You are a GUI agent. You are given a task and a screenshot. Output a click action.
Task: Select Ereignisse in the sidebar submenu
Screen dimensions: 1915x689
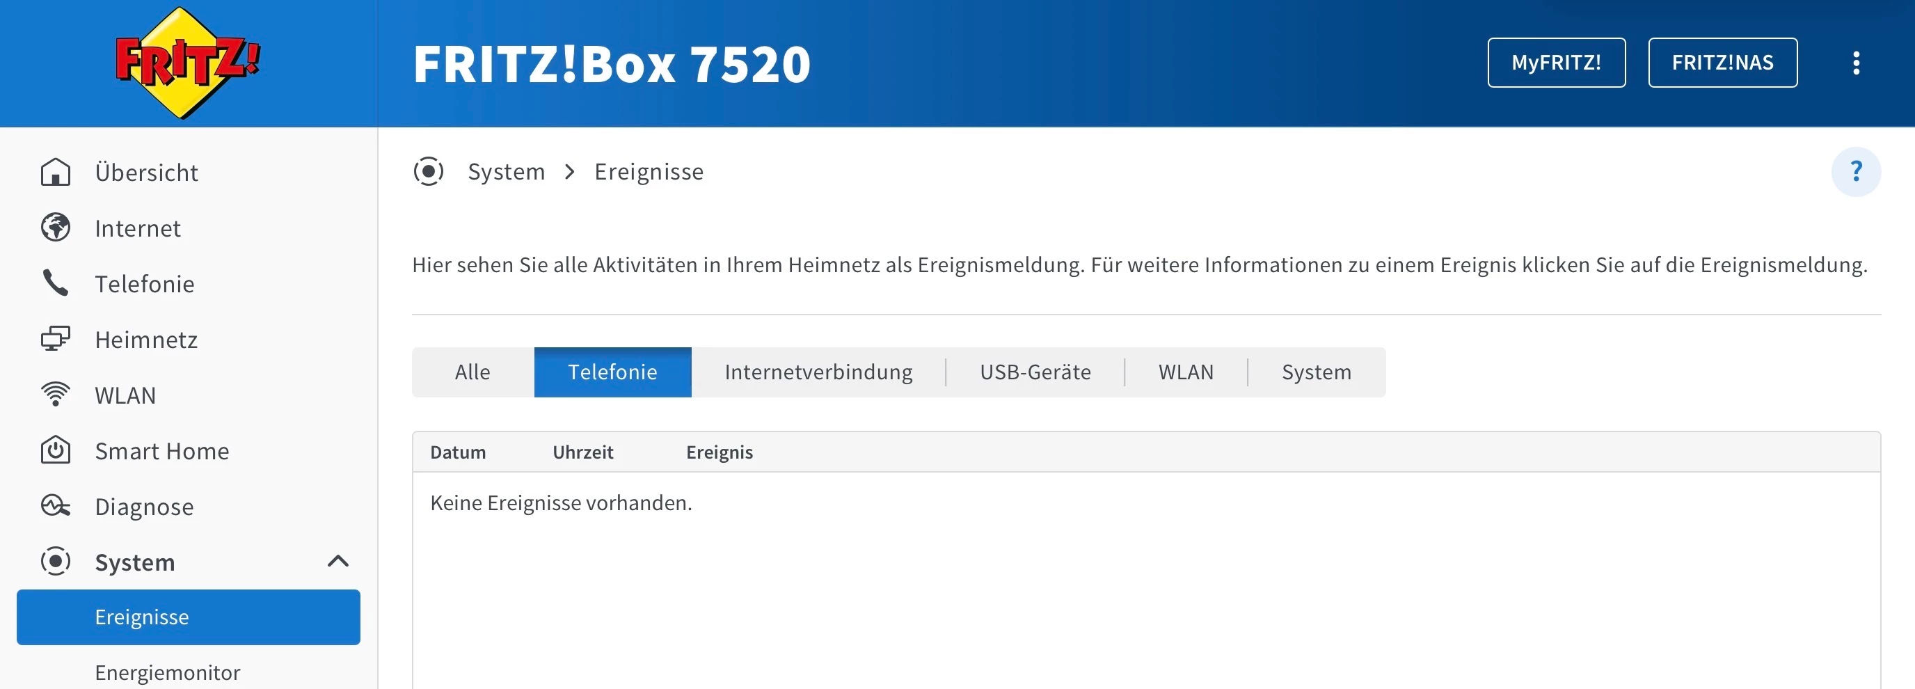pos(188,617)
